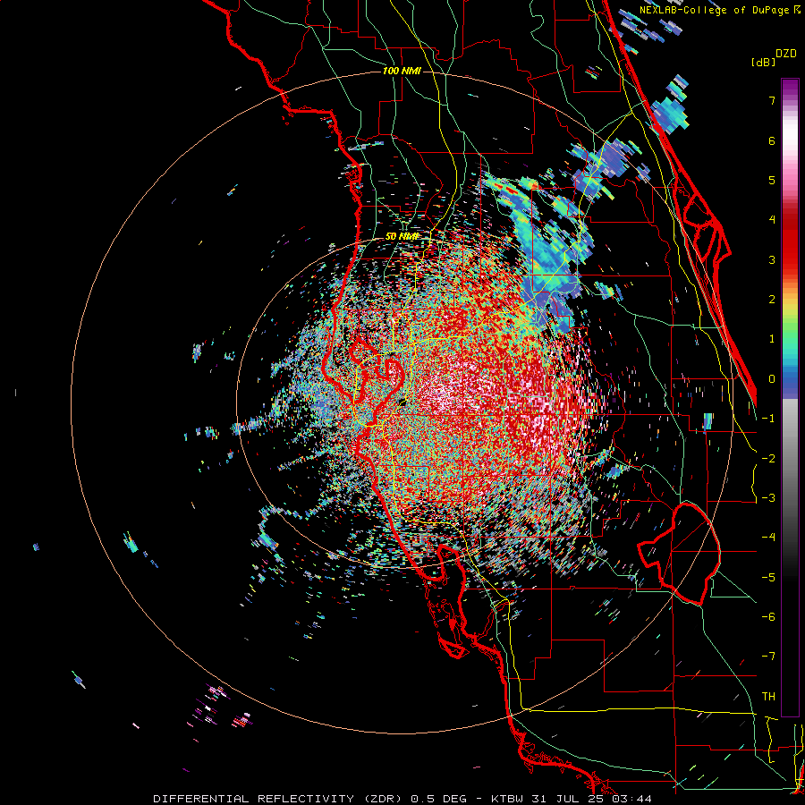Click the 50 NMI range ring label

coord(402,236)
